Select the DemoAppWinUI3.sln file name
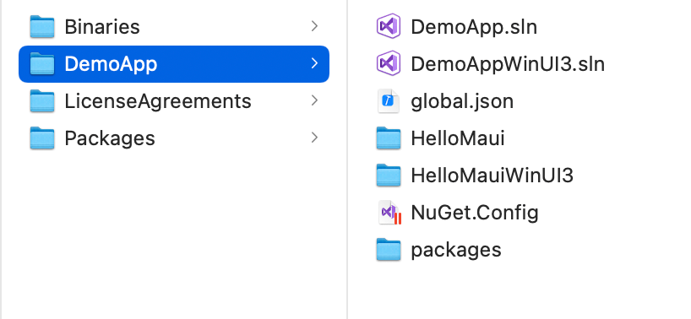Screen dimensions: 691x319 click(x=508, y=64)
